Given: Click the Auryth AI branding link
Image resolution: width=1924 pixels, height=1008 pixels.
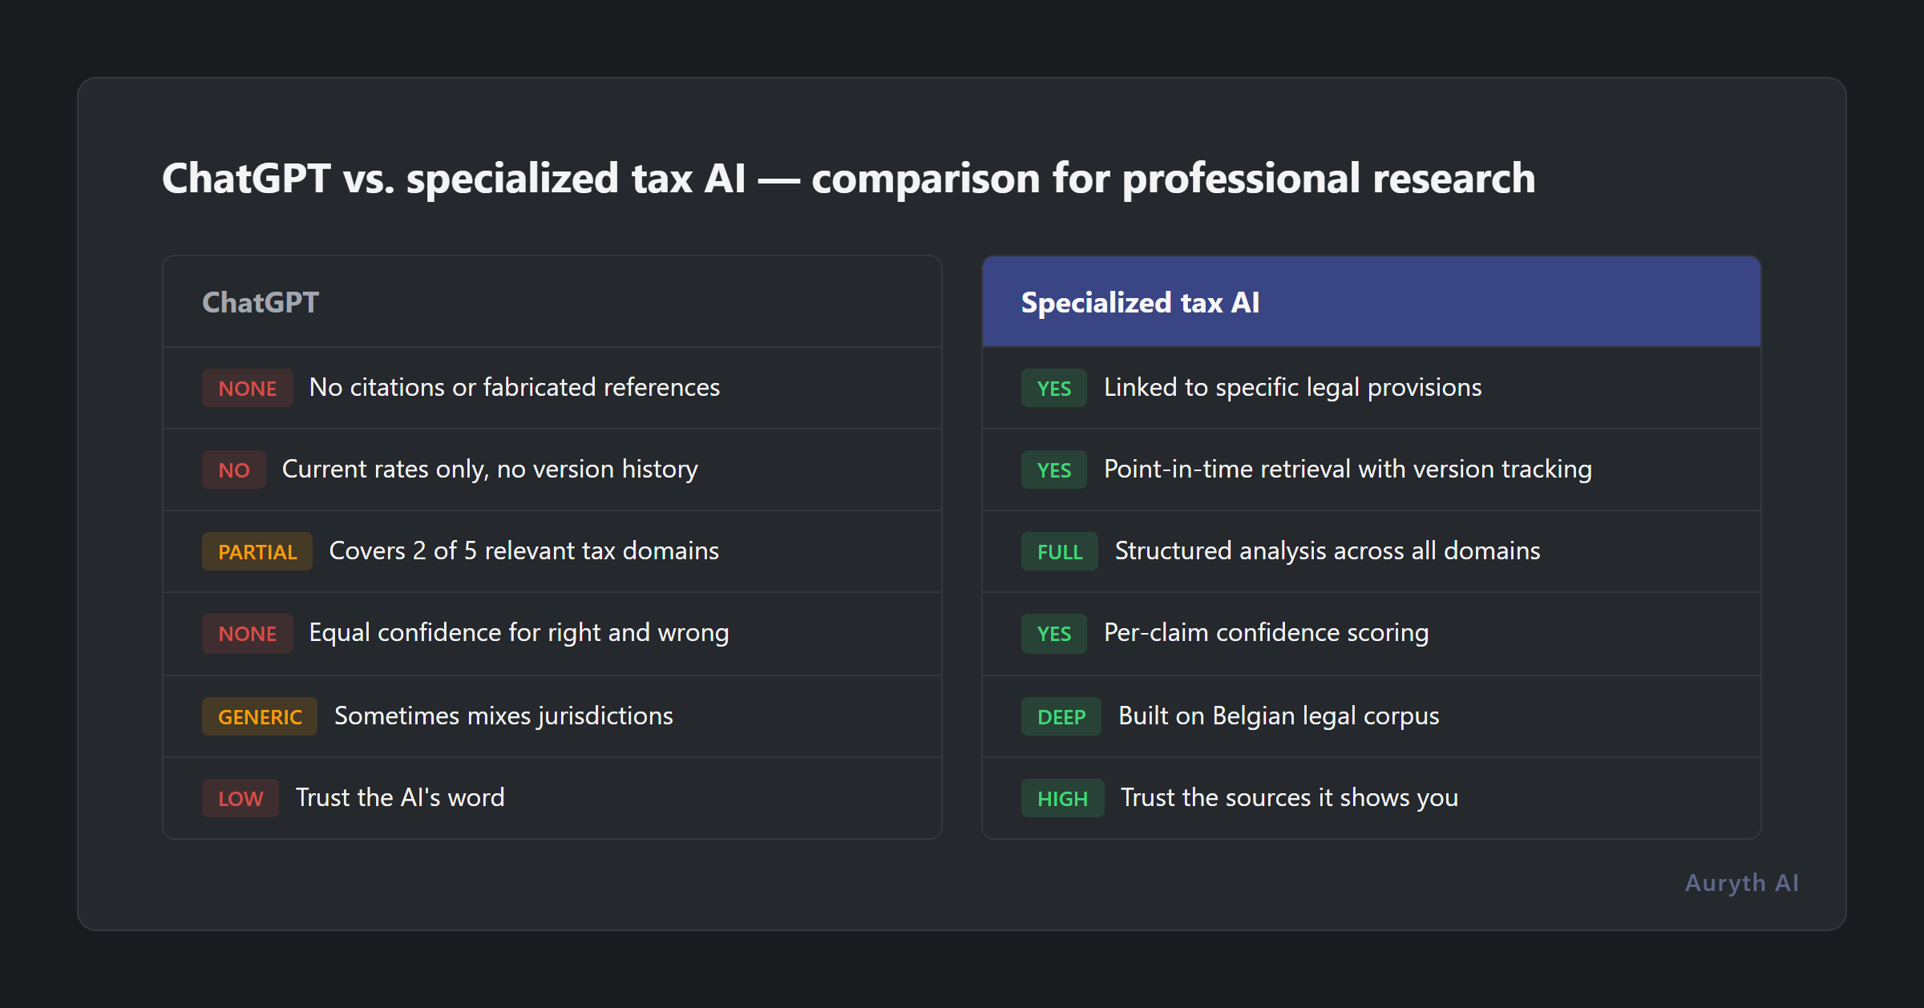Looking at the screenshot, I should (1740, 883).
